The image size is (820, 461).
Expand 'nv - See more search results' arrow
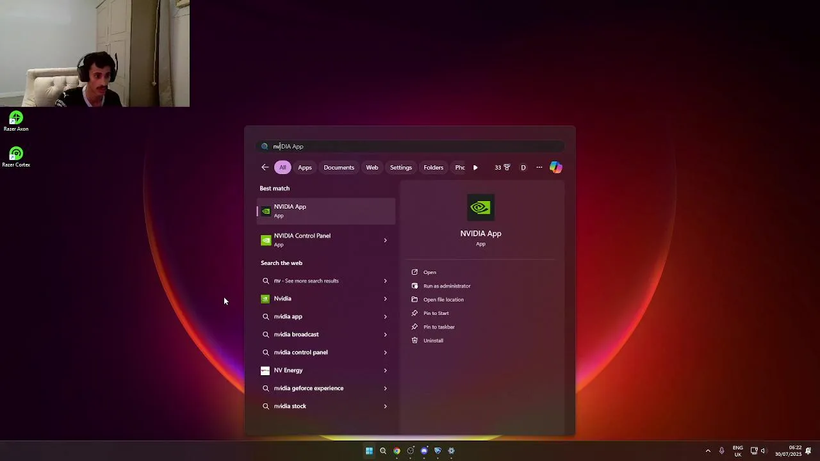(x=385, y=280)
